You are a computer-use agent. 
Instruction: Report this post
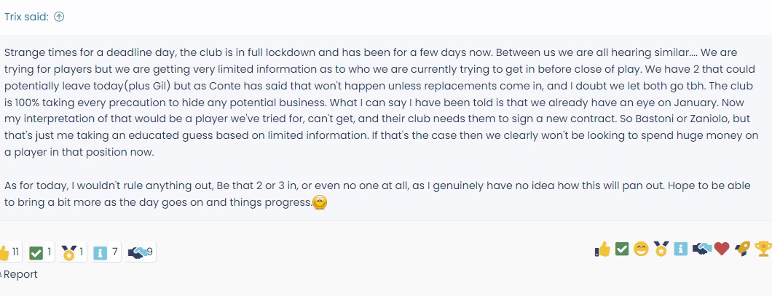coord(19,274)
